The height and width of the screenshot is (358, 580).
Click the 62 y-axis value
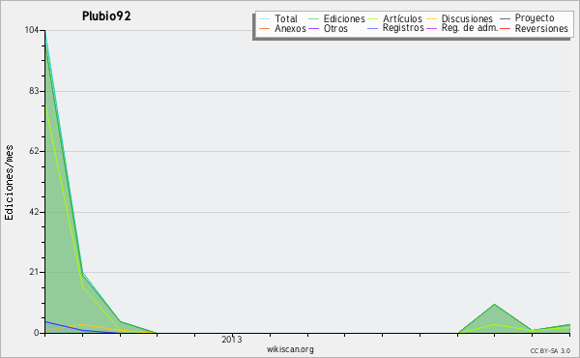(x=34, y=151)
